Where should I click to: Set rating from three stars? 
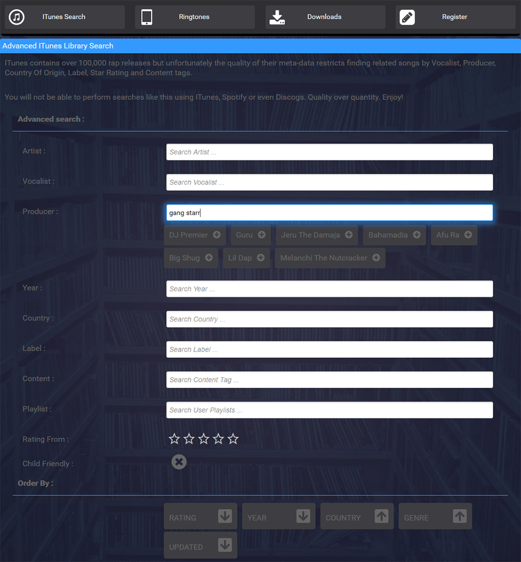(x=204, y=439)
